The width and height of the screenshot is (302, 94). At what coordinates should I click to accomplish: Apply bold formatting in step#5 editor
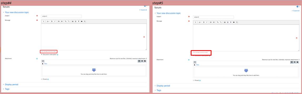pyautogui.click(x=204, y=22)
